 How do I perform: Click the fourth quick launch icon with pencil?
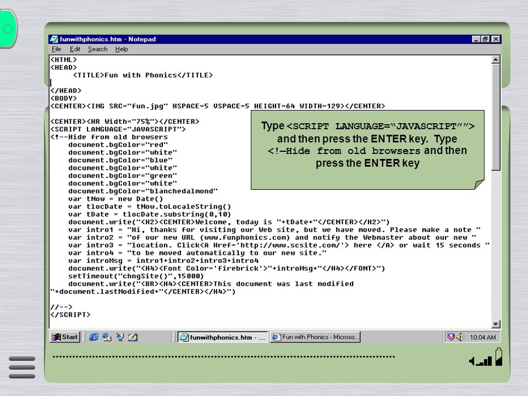click(133, 337)
